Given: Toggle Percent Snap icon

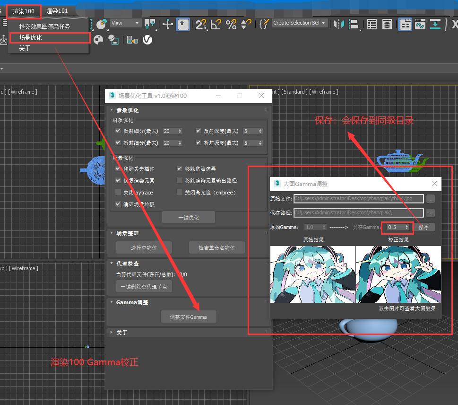Looking at the screenshot, I should point(231,24).
